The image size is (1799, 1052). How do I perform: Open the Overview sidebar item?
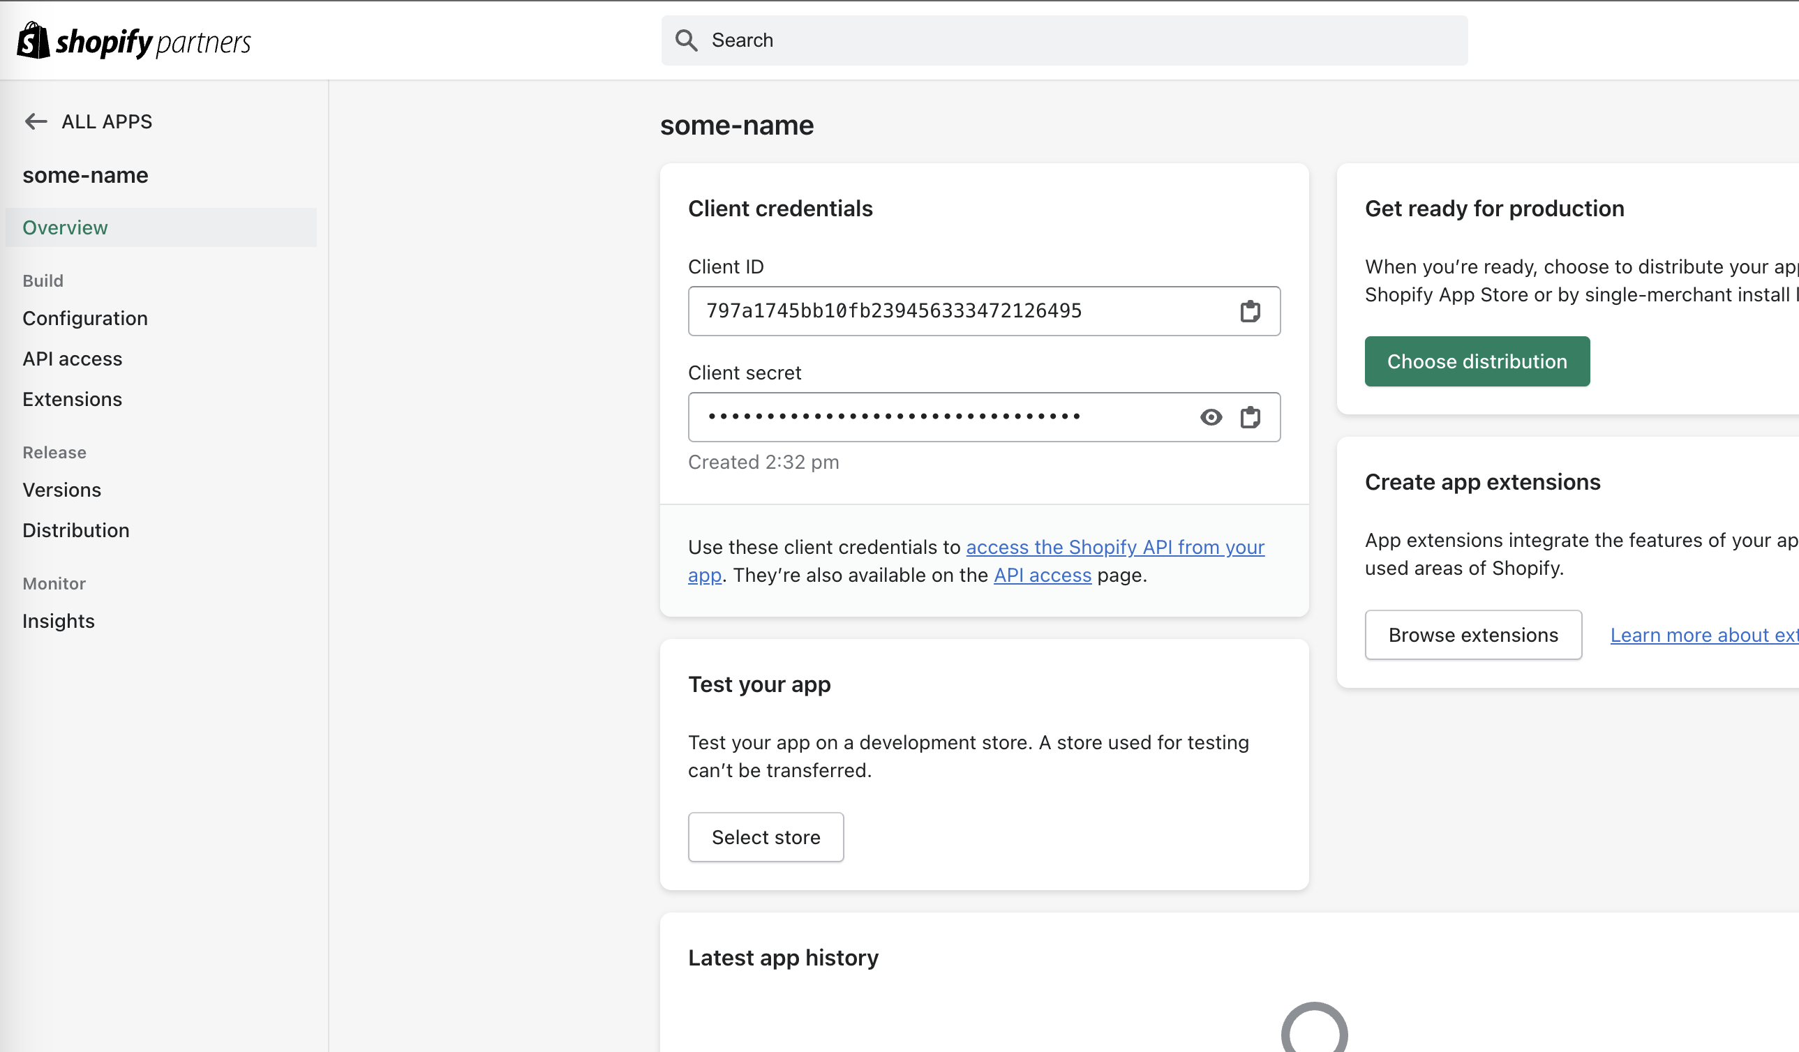pyautogui.click(x=65, y=227)
